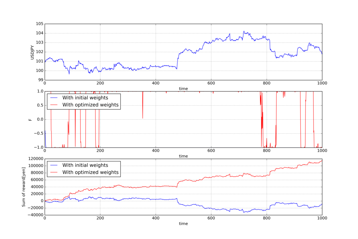The height and width of the screenshot is (239, 358).
Task: Select 'With initial weights' in reward chart legend
Action: click(x=85, y=165)
